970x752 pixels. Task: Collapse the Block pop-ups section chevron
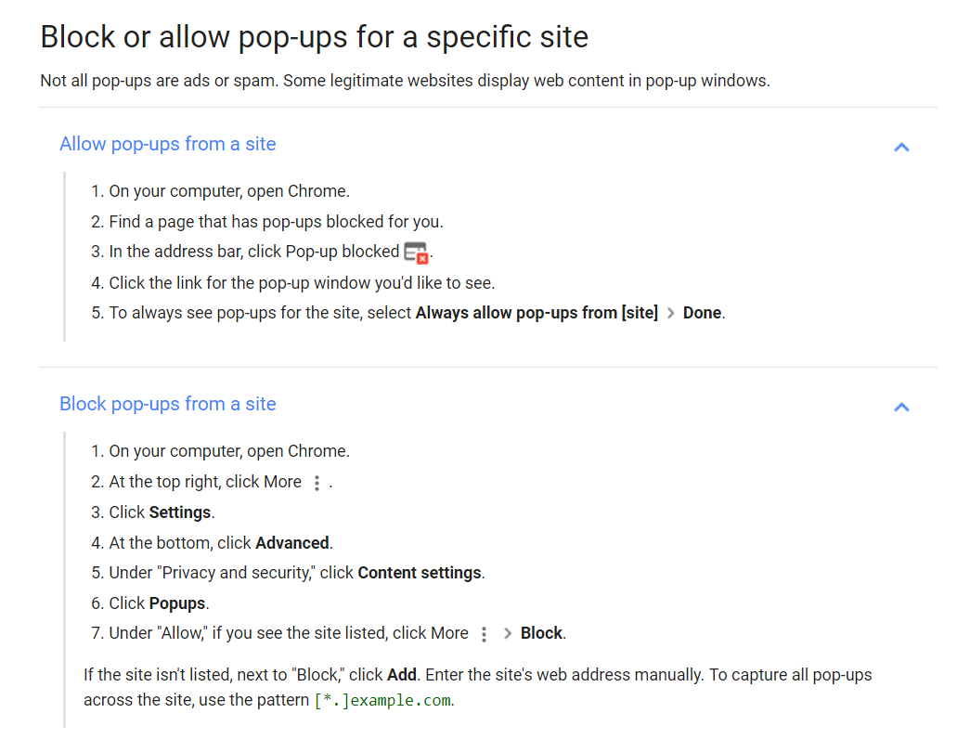901,407
